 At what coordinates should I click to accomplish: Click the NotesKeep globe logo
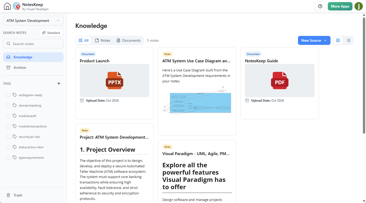click(17, 6)
